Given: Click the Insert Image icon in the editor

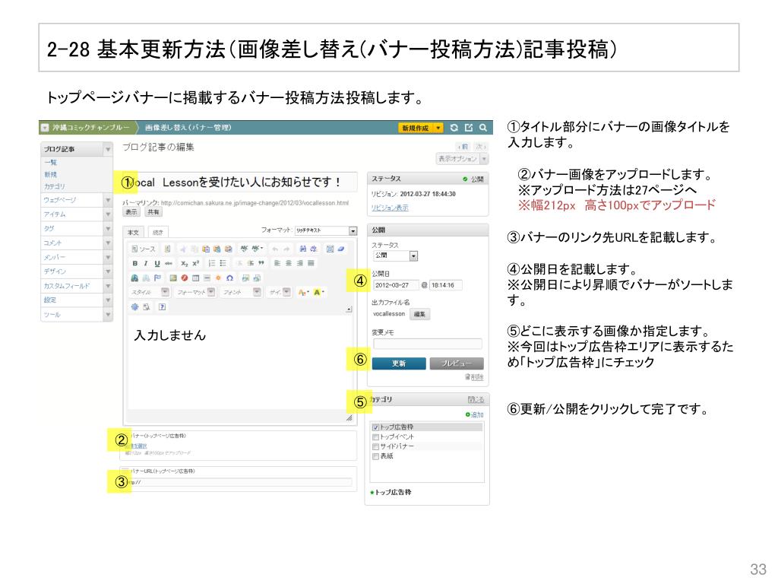Looking at the screenshot, I should pyautogui.click(x=172, y=278).
